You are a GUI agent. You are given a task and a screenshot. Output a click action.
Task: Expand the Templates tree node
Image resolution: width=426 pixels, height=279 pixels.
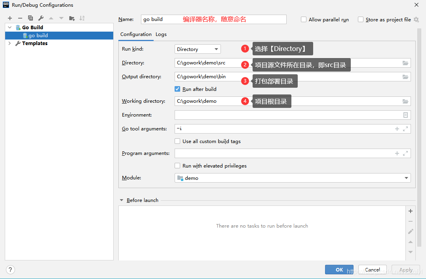[10, 43]
